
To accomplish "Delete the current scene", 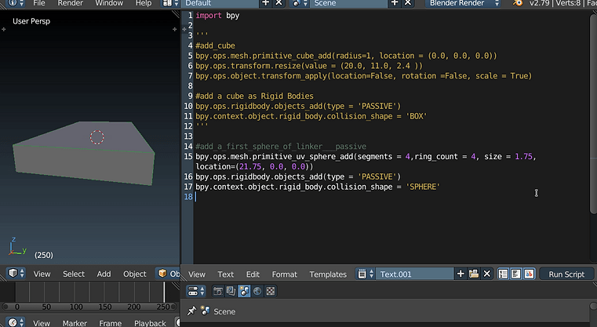I will [x=408, y=3].
